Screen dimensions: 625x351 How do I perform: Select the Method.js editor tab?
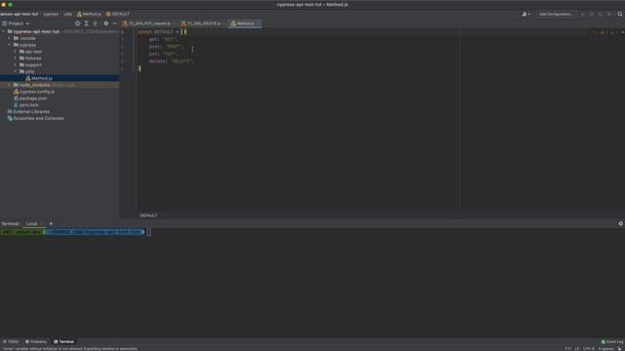tap(245, 23)
